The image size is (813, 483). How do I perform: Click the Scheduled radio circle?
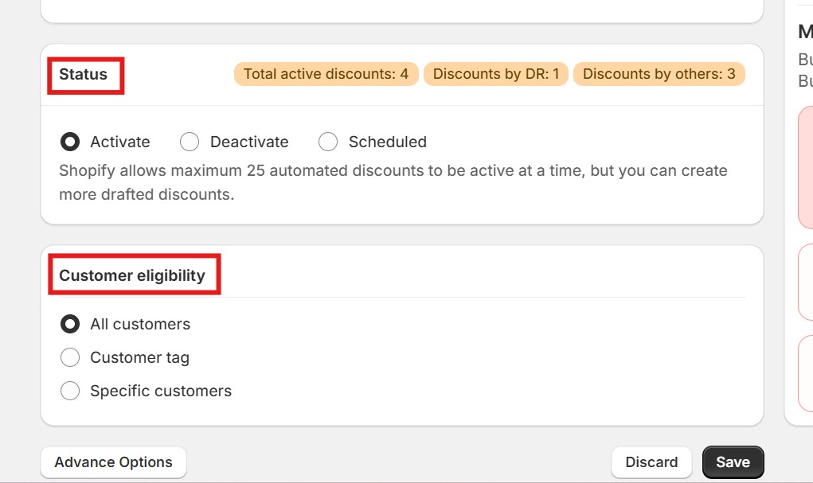[328, 142]
